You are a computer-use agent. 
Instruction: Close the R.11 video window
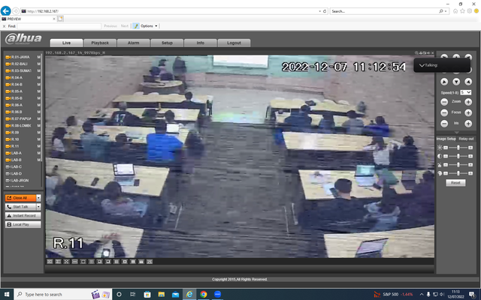[x=433, y=53]
